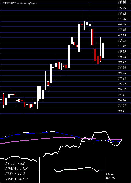The width and height of the screenshot is (131, 183).
Task: Click the '50MA : 41.8' readout
Action: 16,169
